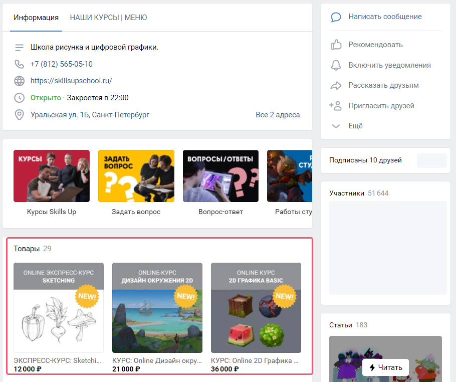Switch to НАШИ КУРСЫ | МЕНЮ tab
The height and width of the screenshot is (382, 456).
[108, 18]
